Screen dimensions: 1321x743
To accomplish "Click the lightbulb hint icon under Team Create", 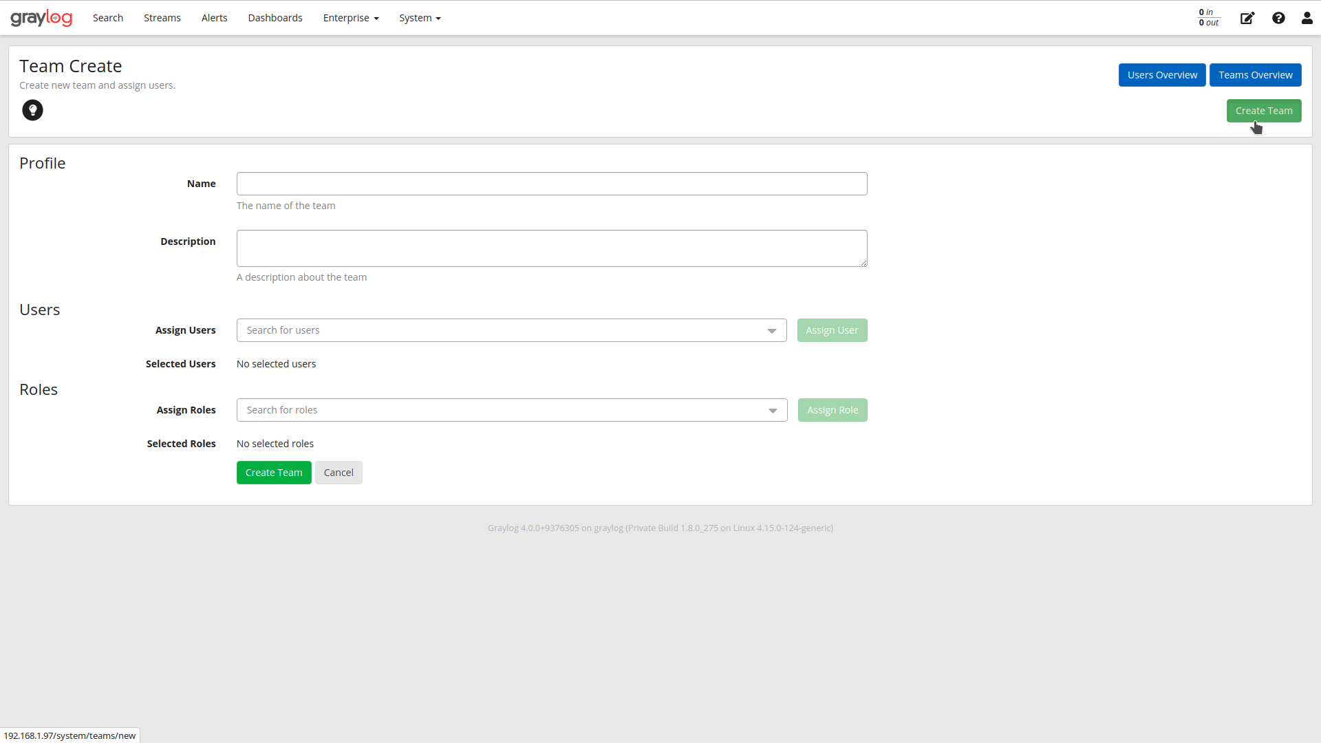I will tap(32, 110).
